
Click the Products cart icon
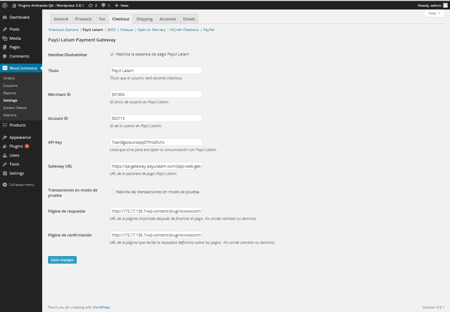coord(5,125)
